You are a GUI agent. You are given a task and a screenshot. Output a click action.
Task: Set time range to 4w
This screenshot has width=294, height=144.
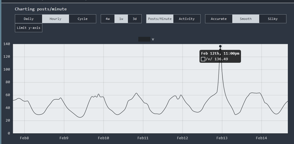(x=108, y=19)
